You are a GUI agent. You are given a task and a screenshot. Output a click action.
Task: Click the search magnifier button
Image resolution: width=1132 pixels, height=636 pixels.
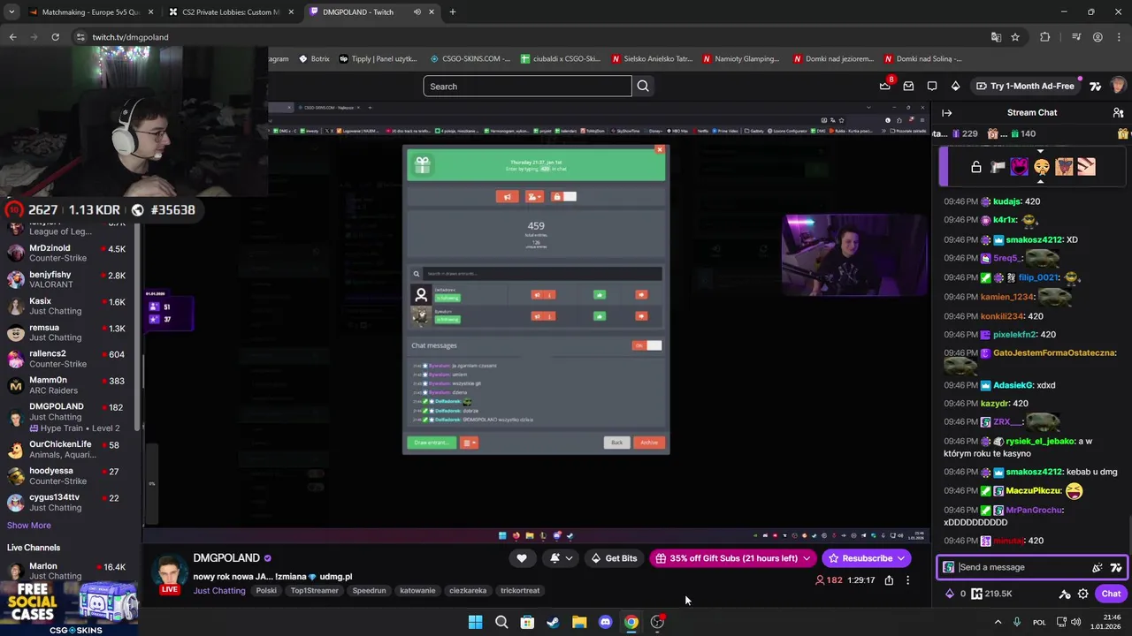click(643, 87)
